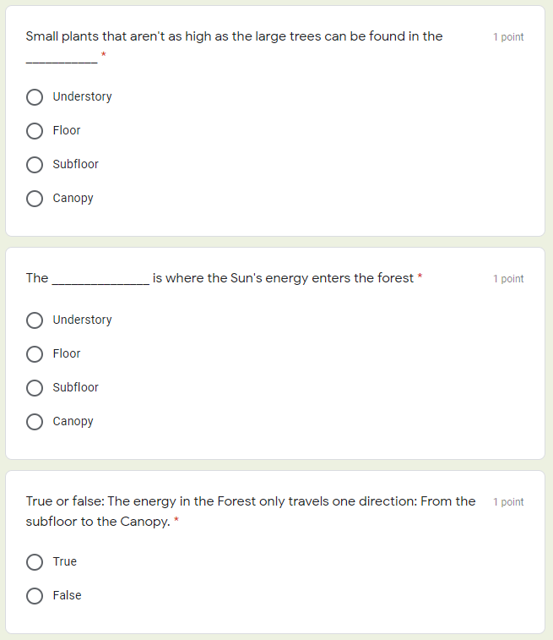The width and height of the screenshot is (553, 640).
Task: Click the 1 point label on small plants question
Action: click(508, 37)
